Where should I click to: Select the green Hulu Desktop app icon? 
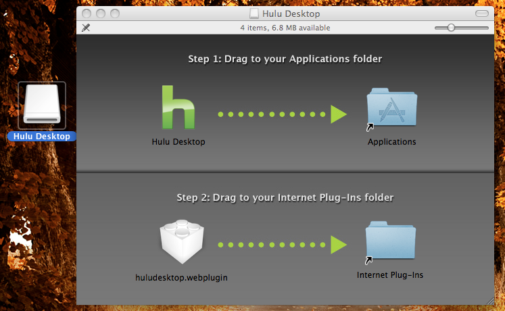tap(178, 107)
